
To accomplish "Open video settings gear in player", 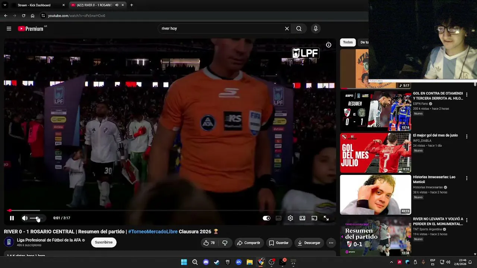I will tap(290, 218).
